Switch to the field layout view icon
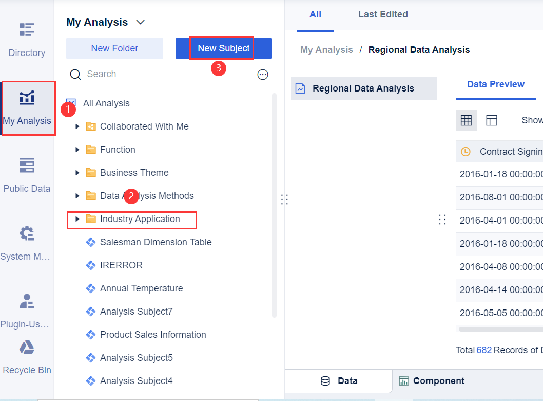Viewport: 543px width, 401px height. click(x=492, y=120)
